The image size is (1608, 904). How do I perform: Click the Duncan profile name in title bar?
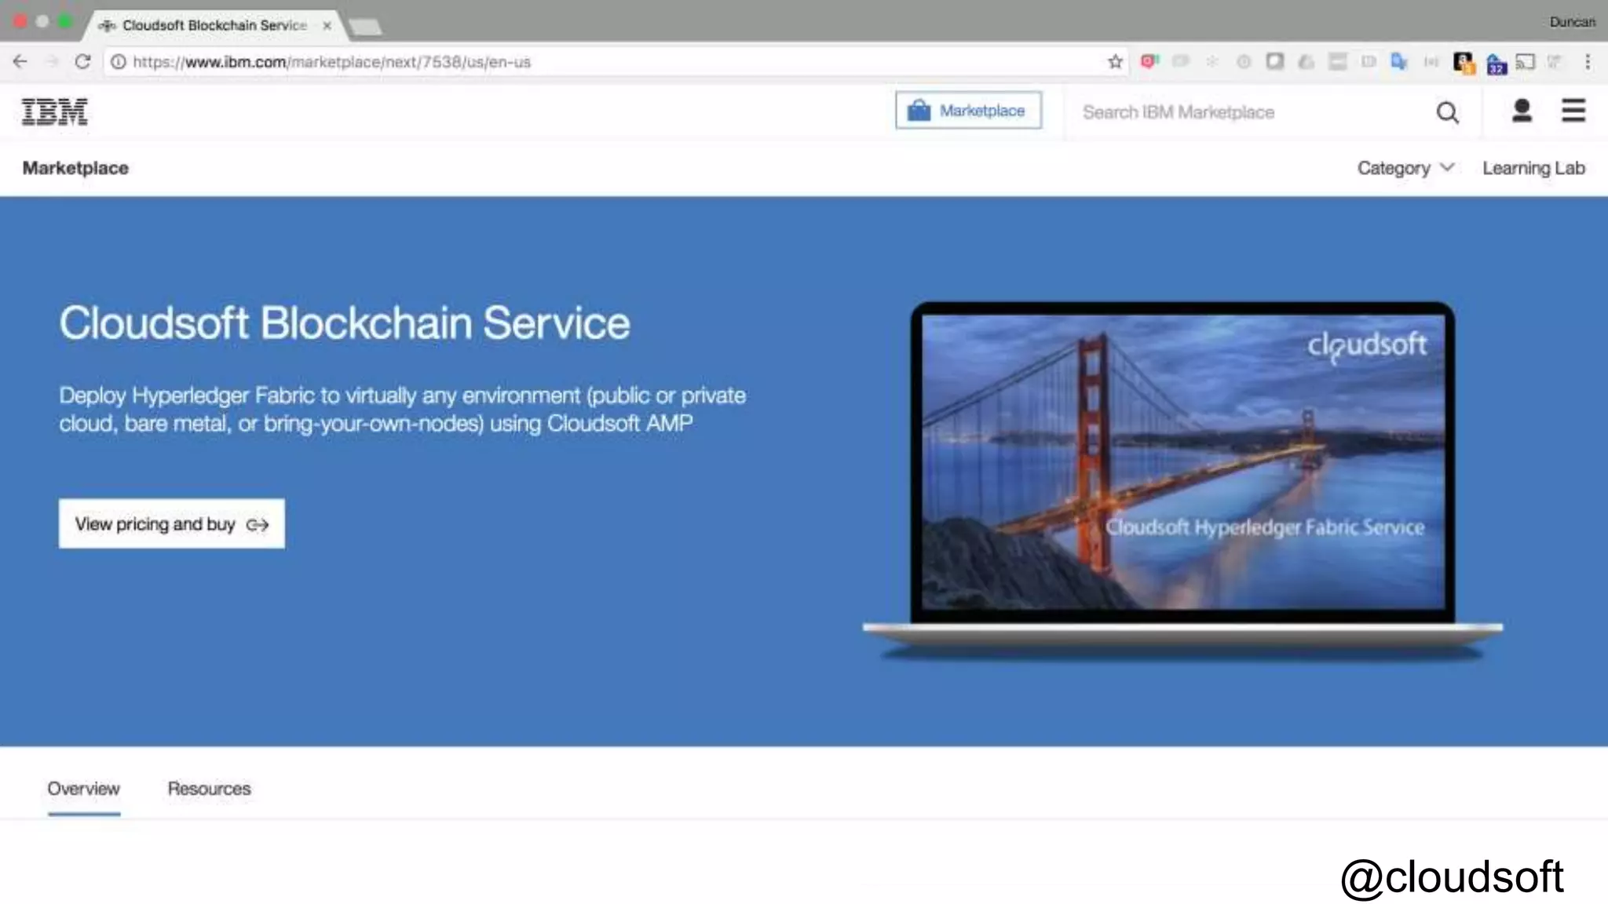1572,22
